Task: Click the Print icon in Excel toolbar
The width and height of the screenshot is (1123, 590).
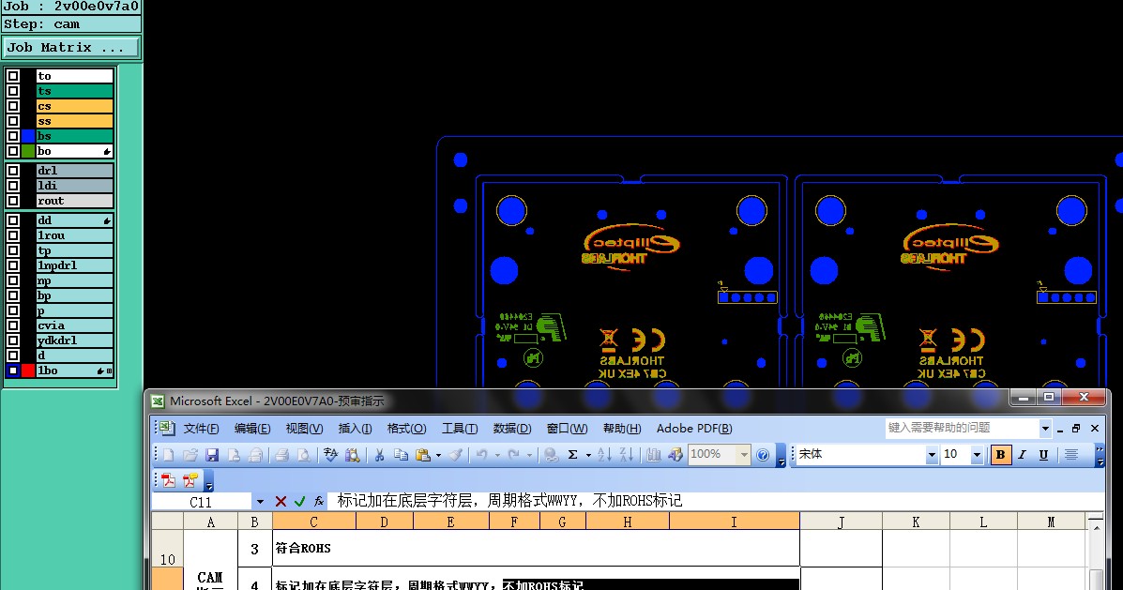Action: 281,455
